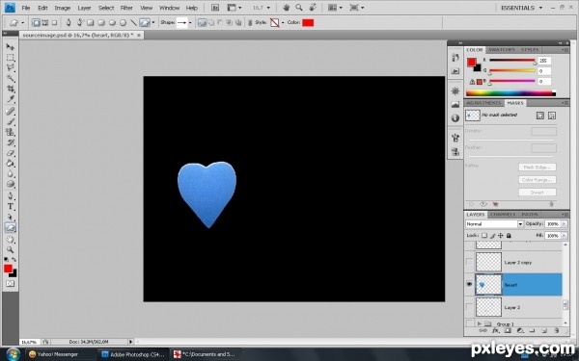Select the Polygonal Lasso tool
The image size is (579, 361).
point(11,67)
